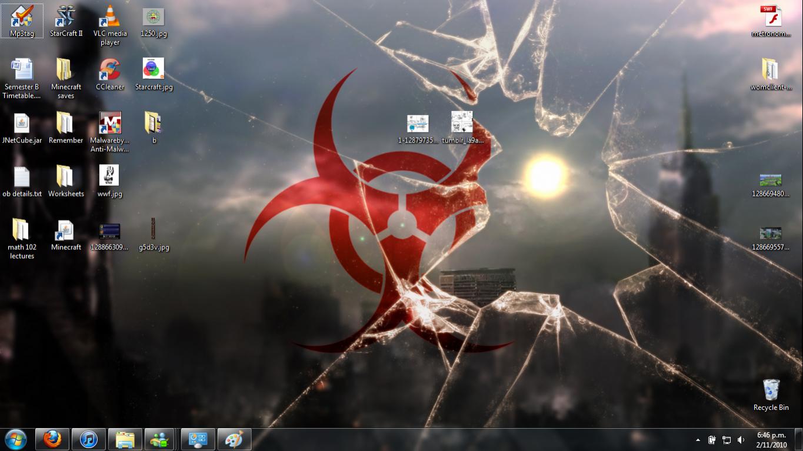This screenshot has width=803, height=451.
Task: Open the womclient folder
Action: (x=771, y=75)
